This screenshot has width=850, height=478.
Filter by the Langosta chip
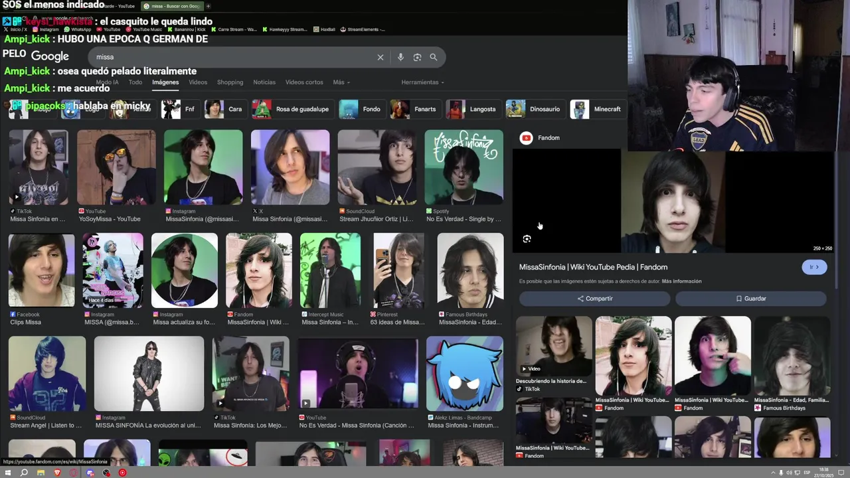tap(473, 109)
